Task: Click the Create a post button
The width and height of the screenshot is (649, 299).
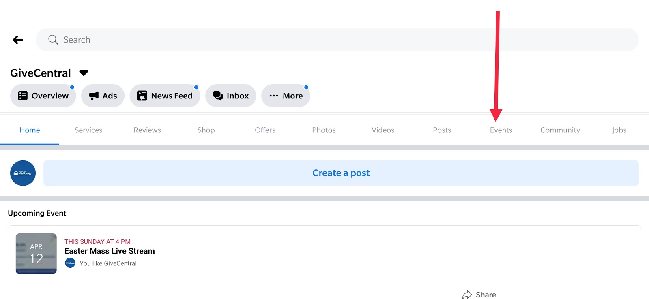Action: [x=341, y=173]
